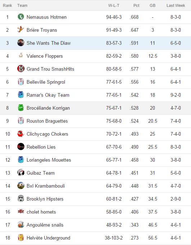Sort by the GB column header

153,5
